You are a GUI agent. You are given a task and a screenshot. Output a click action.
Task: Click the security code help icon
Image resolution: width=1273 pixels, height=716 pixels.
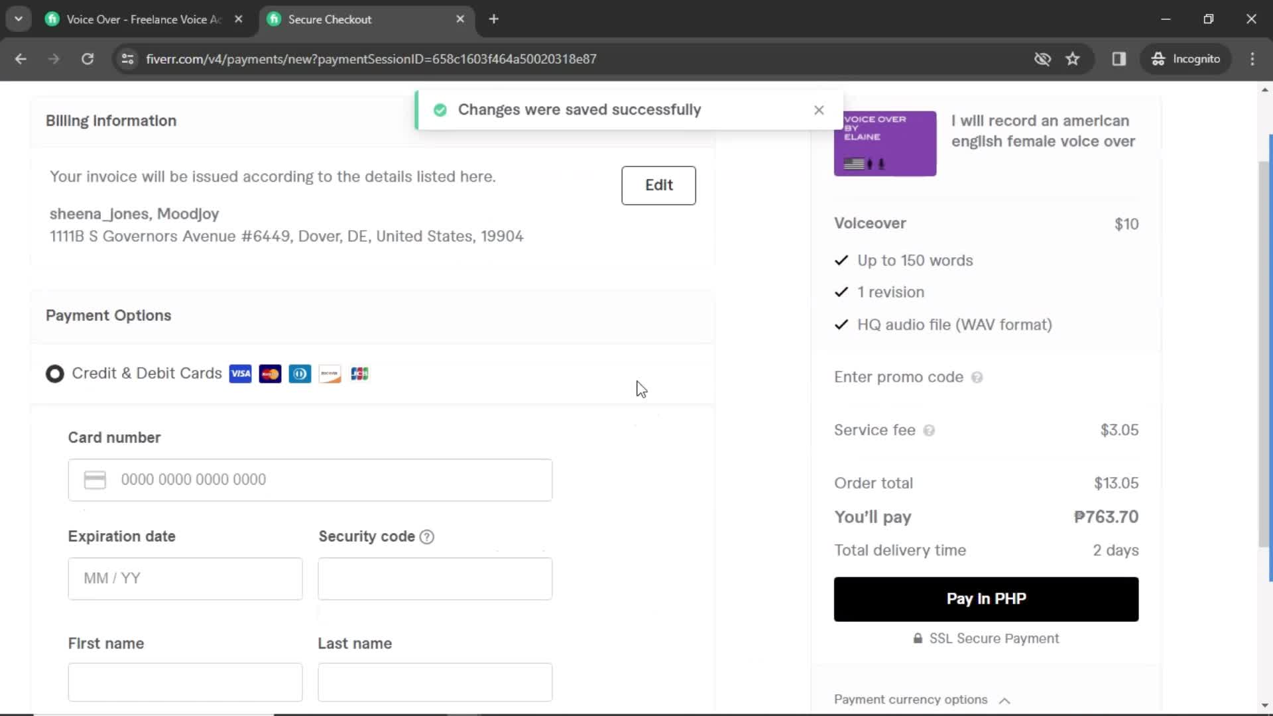[x=427, y=536]
